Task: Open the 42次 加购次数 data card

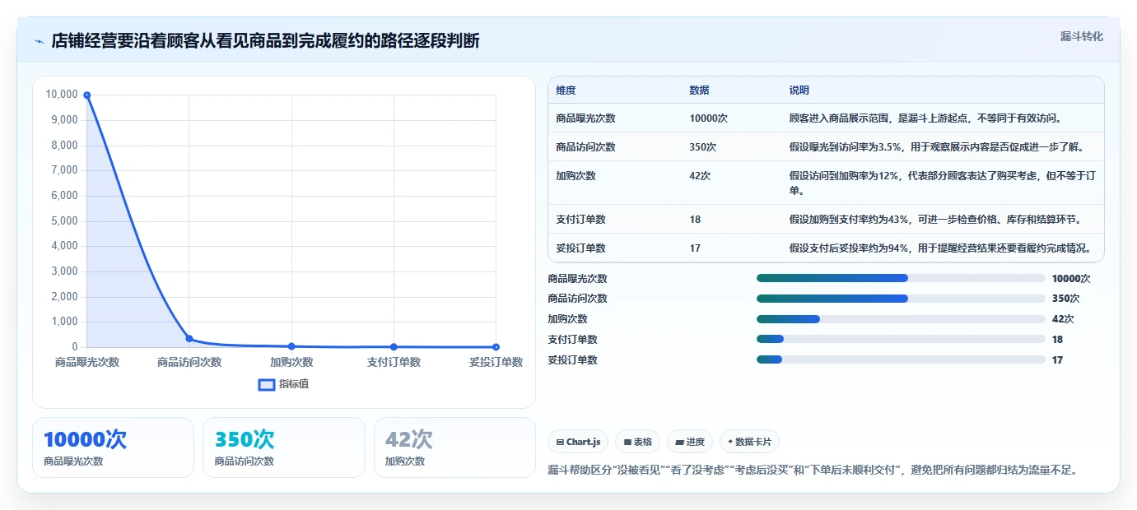Action: (454, 447)
